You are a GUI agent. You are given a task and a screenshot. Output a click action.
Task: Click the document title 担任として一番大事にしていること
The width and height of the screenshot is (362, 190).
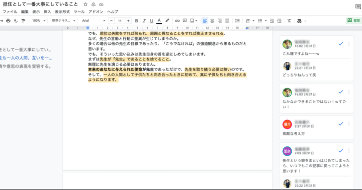40,4
